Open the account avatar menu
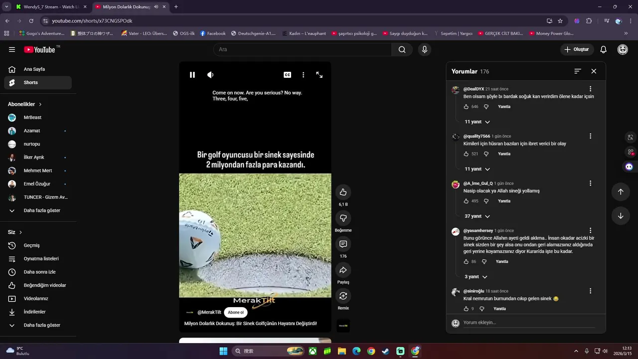638x359 pixels. (623, 49)
